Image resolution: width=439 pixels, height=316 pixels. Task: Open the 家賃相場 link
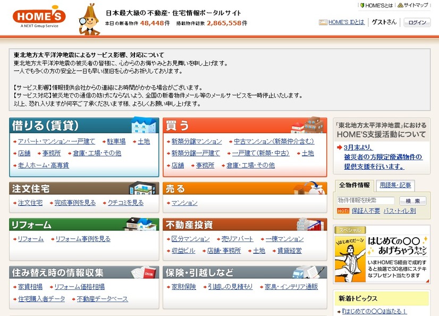point(30,287)
